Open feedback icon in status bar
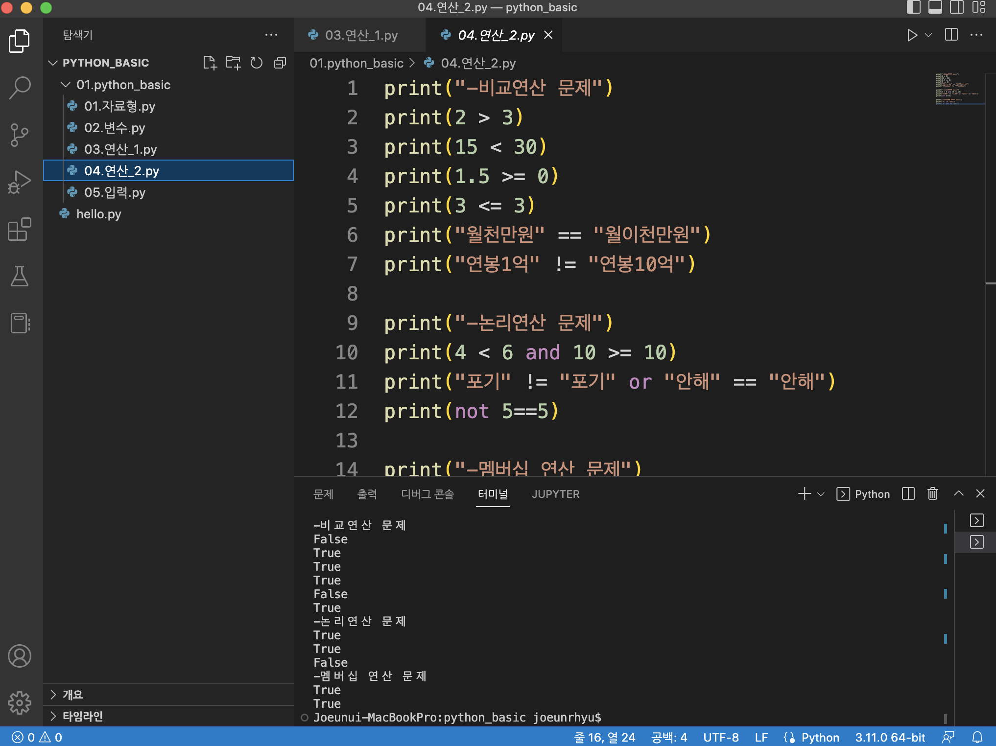The height and width of the screenshot is (746, 996). (949, 737)
